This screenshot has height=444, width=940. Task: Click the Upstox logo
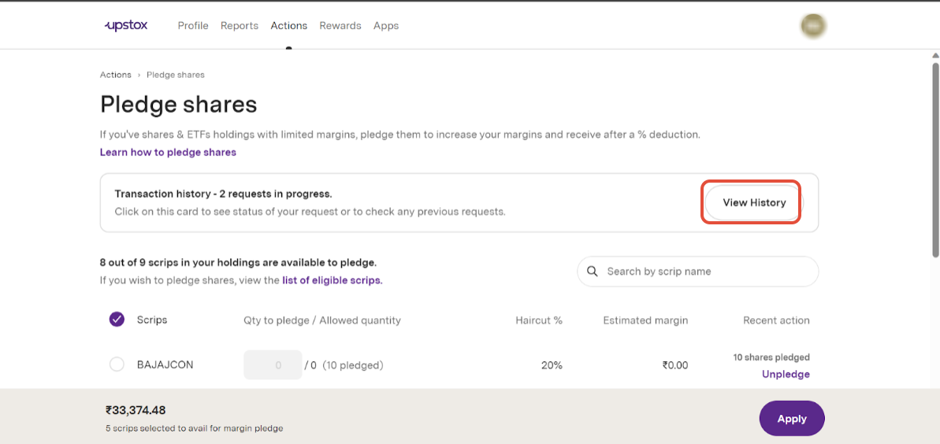coord(125,25)
